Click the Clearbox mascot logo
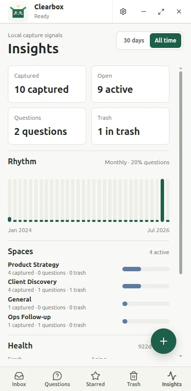 click(x=18, y=11)
